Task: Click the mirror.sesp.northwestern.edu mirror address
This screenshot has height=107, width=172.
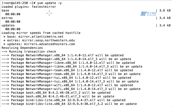Action: pos(48,40)
